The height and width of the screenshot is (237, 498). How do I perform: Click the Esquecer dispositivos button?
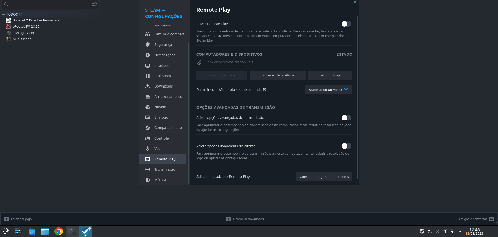(x=277, y=75)
